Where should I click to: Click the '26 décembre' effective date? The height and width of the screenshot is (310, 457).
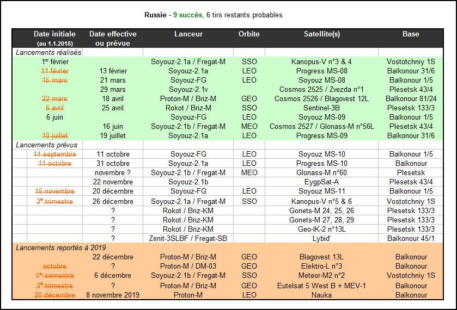[113, 201]
